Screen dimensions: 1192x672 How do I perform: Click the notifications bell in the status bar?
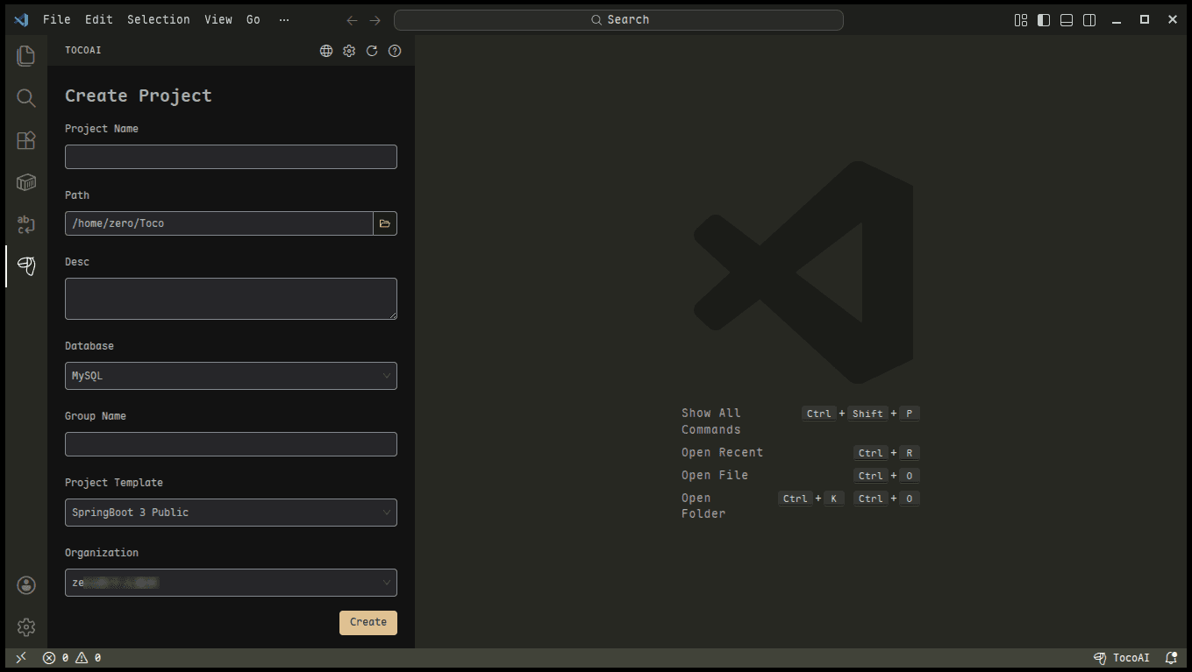[1171, 657]
